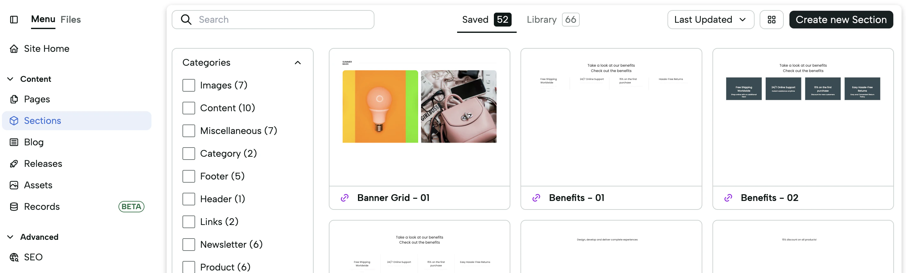906x273 pixels.
Task: Check the Footer (5) category
Action: (189, 176)
